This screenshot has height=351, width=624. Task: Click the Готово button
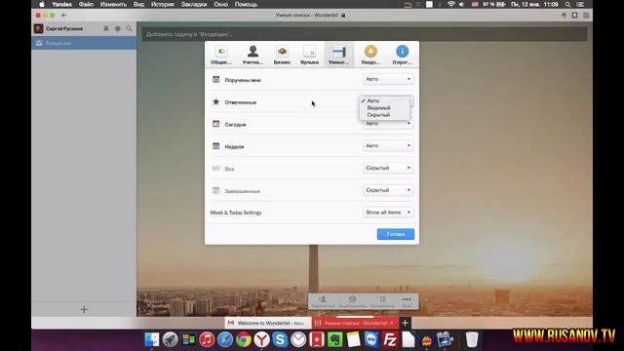(396, 234)
